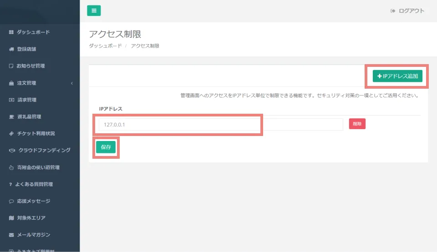
Task: Focus the IP address field containing 127.0.0.1
Action: (x=178, y=124)
